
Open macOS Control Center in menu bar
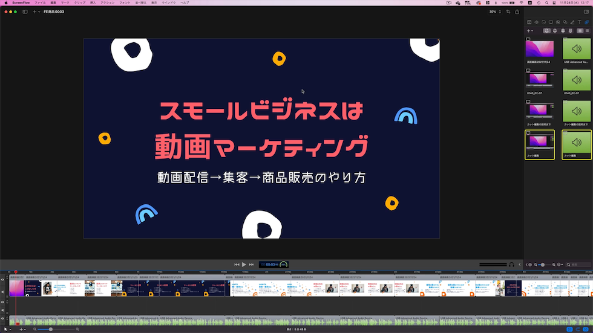tap(554, 2)
